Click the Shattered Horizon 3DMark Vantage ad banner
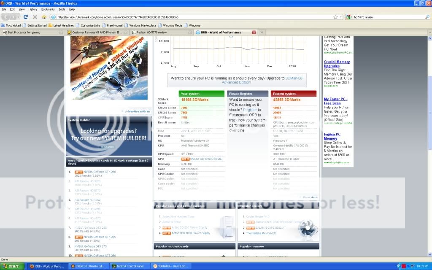Viewport: 432px width, 270px height. coord(109,68)
